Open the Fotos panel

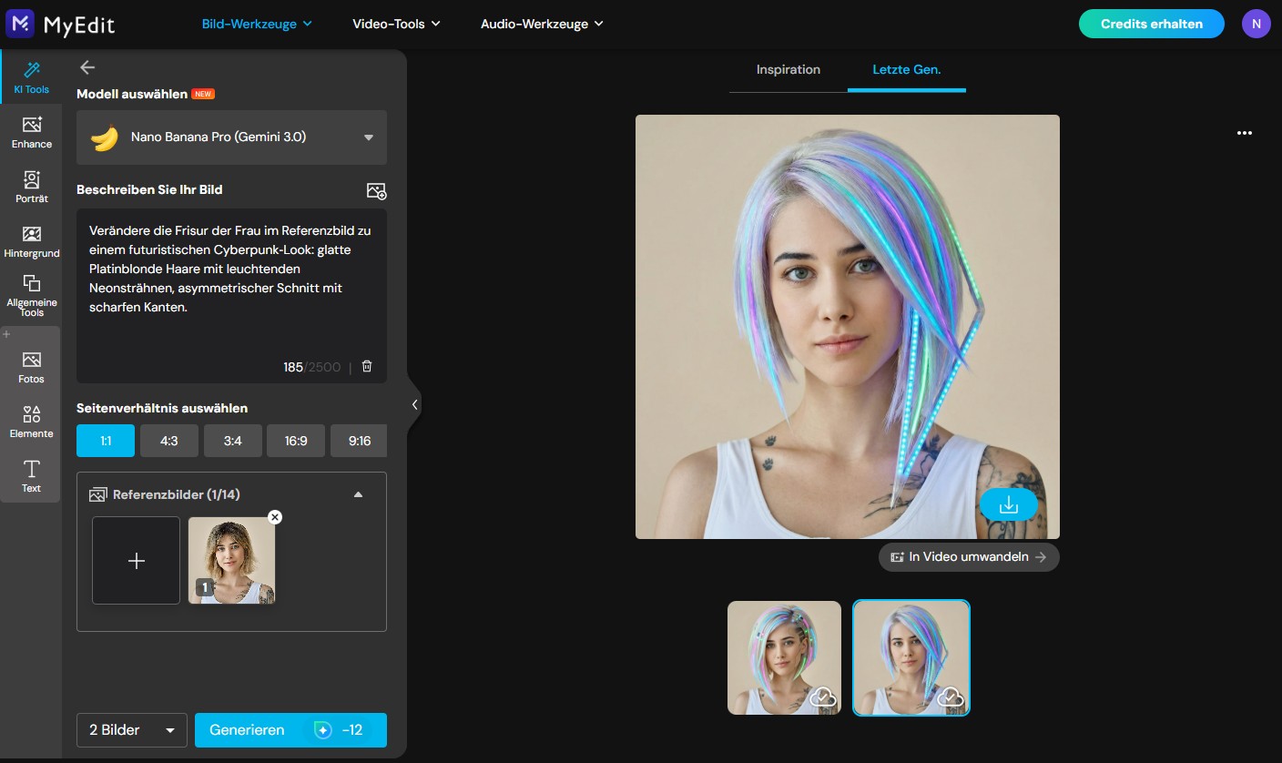[x=31, y=366]
